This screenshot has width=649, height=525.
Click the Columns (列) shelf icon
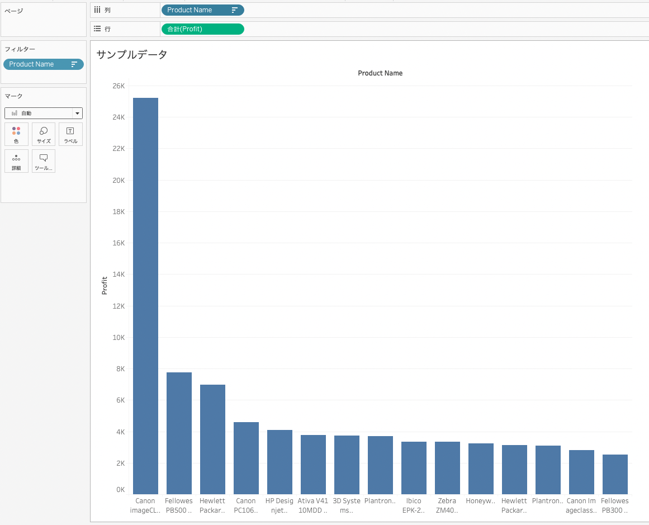(x=97, y=10)
